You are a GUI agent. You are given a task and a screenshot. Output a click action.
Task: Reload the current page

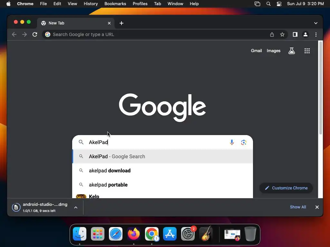click(35, 34)
